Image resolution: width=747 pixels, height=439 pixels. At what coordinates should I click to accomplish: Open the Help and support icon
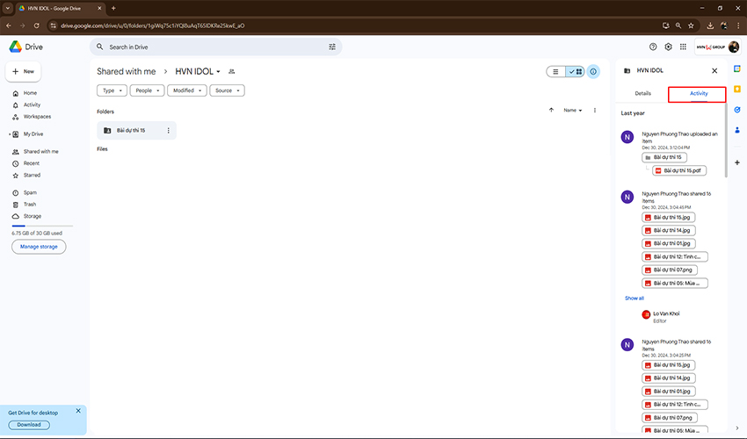[x=653, y=47]
